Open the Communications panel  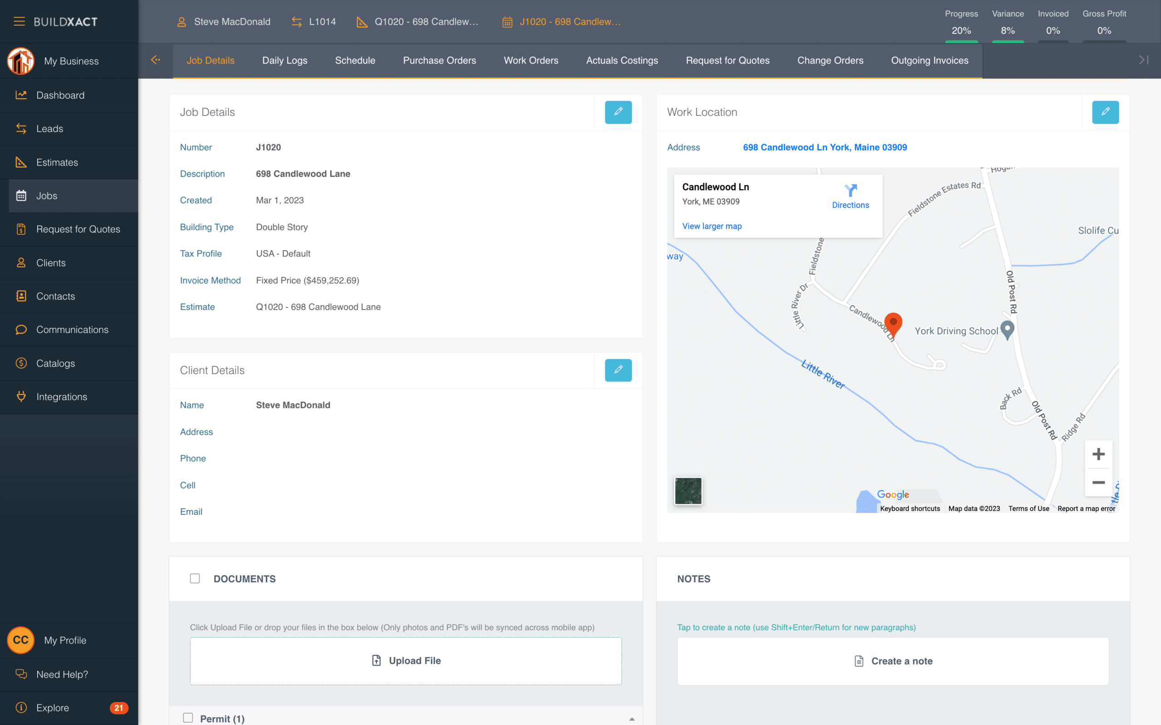point(73,329)
